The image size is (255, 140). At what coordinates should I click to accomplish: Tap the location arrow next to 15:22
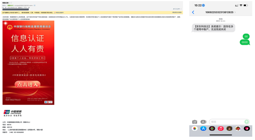click(203, 5)
